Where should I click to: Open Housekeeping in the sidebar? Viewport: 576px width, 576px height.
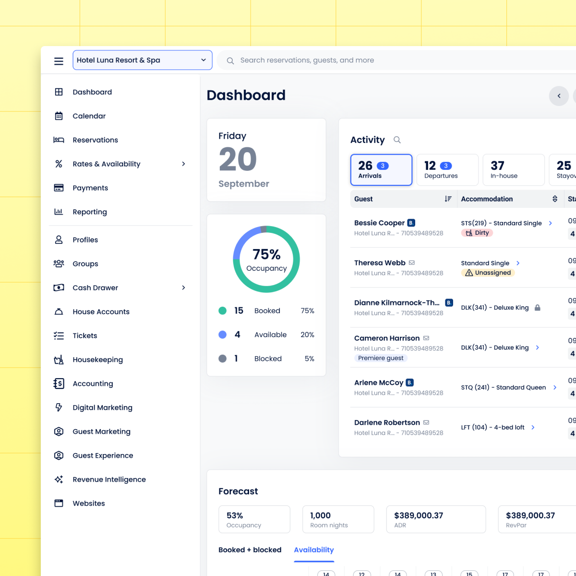point(98,360)
